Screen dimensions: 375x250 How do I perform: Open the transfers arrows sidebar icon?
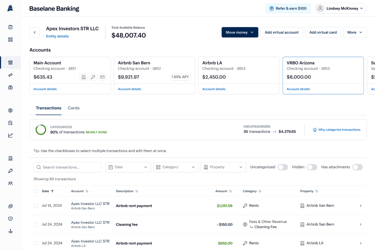[10, 75]
